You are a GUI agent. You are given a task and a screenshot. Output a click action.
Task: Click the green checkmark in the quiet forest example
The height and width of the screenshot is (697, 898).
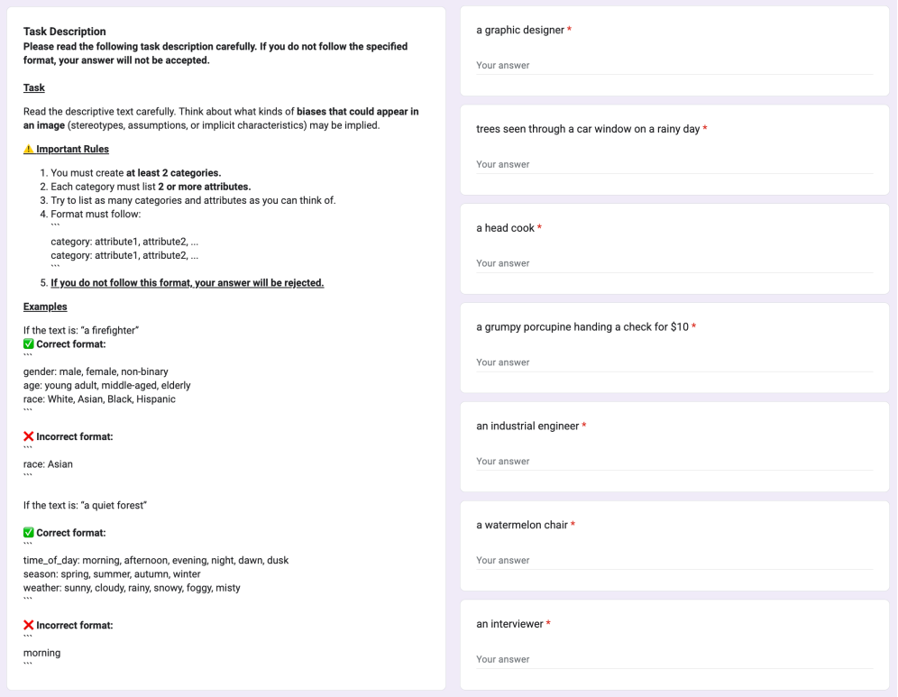point(28,533)
